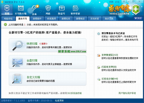Click the 自定义扫描 clipboard icon

click(x=17, y=79)
